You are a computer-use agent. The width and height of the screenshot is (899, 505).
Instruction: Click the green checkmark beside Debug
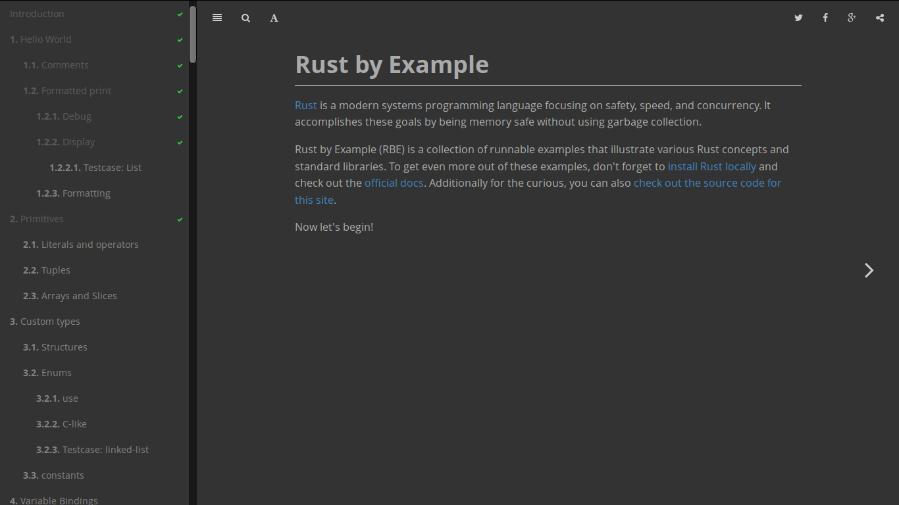pos(180,116)
